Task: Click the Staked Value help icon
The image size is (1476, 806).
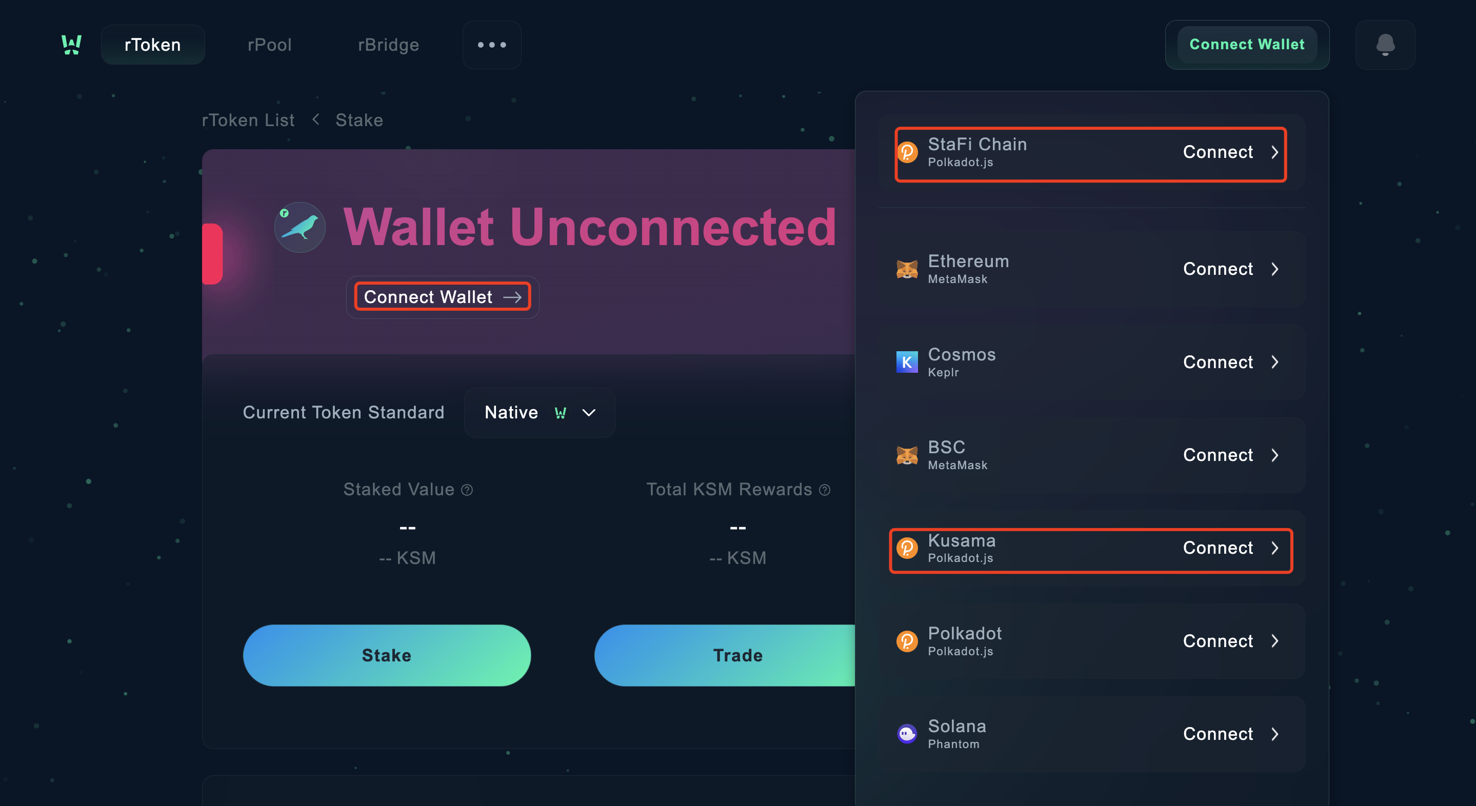Action: click(x=467, y=490)
